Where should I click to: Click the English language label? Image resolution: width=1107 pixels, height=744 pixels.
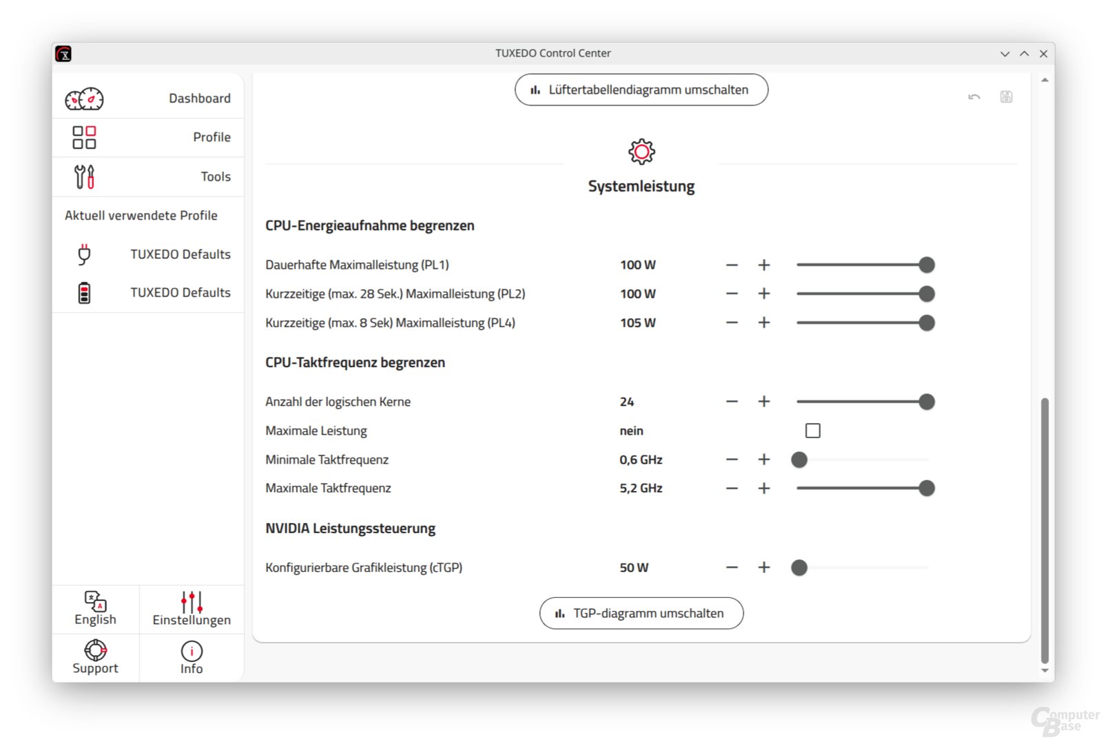tap(95, 619)
